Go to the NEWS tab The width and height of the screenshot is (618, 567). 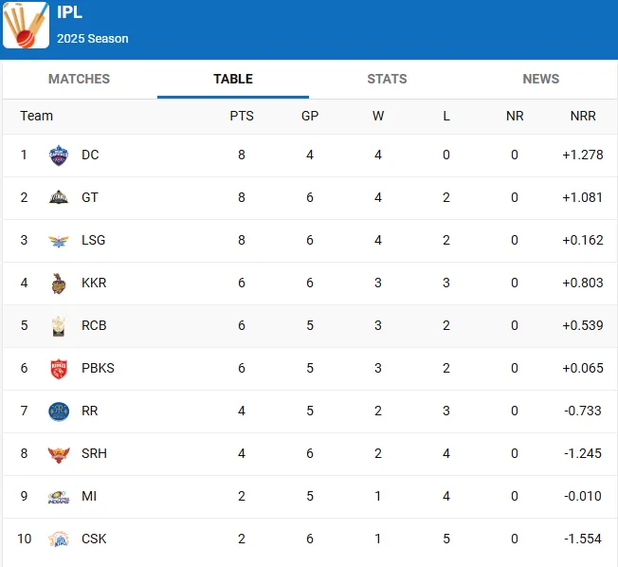coord(540,79)
